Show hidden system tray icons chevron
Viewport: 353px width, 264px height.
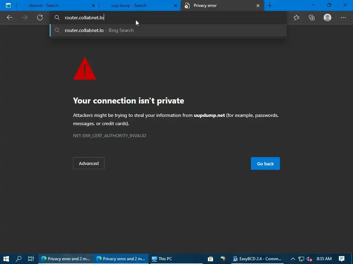point(293,259)
